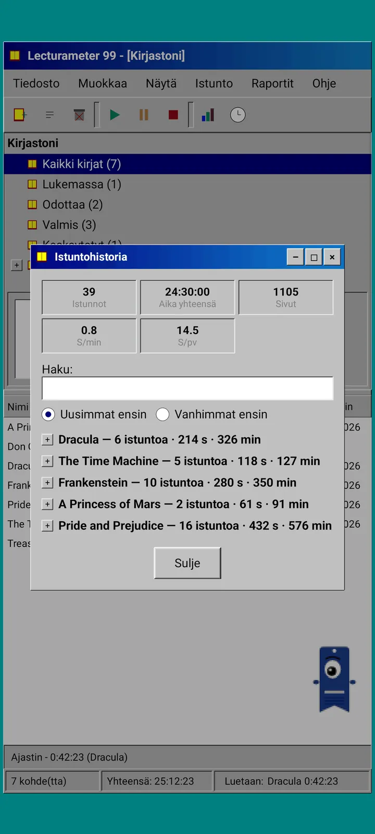Viewport: 375px width, 834px height.
Task: Click the Luetaan: Dracula 0:42:23 status cell
Action: tap(292, 781)
